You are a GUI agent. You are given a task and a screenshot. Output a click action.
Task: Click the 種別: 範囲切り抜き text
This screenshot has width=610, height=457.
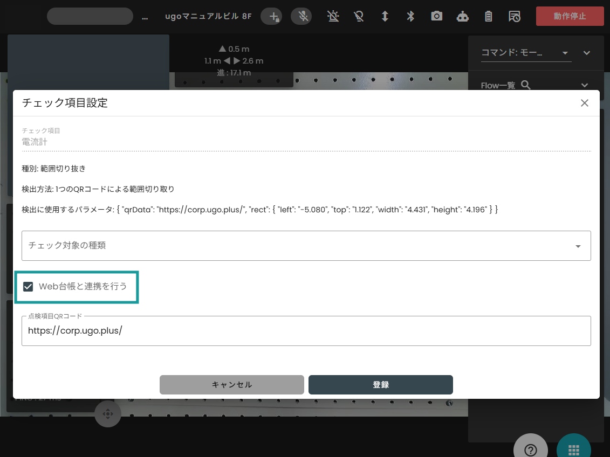pos(54,169)
